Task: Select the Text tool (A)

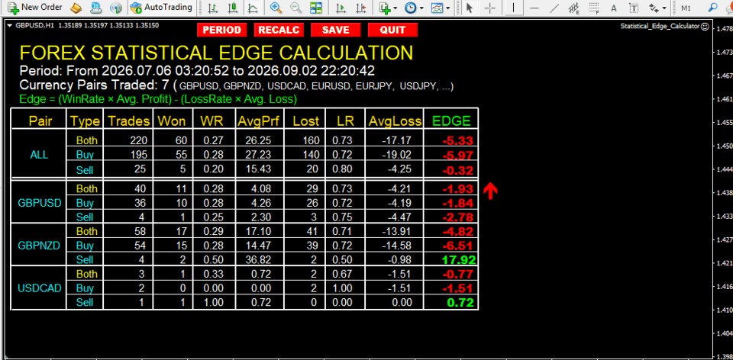Action: click(614, 8)
